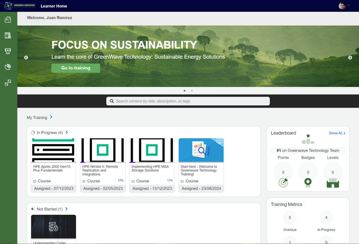Click the search content input field
This screenshot has width=359, height=244.
coord(188,101)
